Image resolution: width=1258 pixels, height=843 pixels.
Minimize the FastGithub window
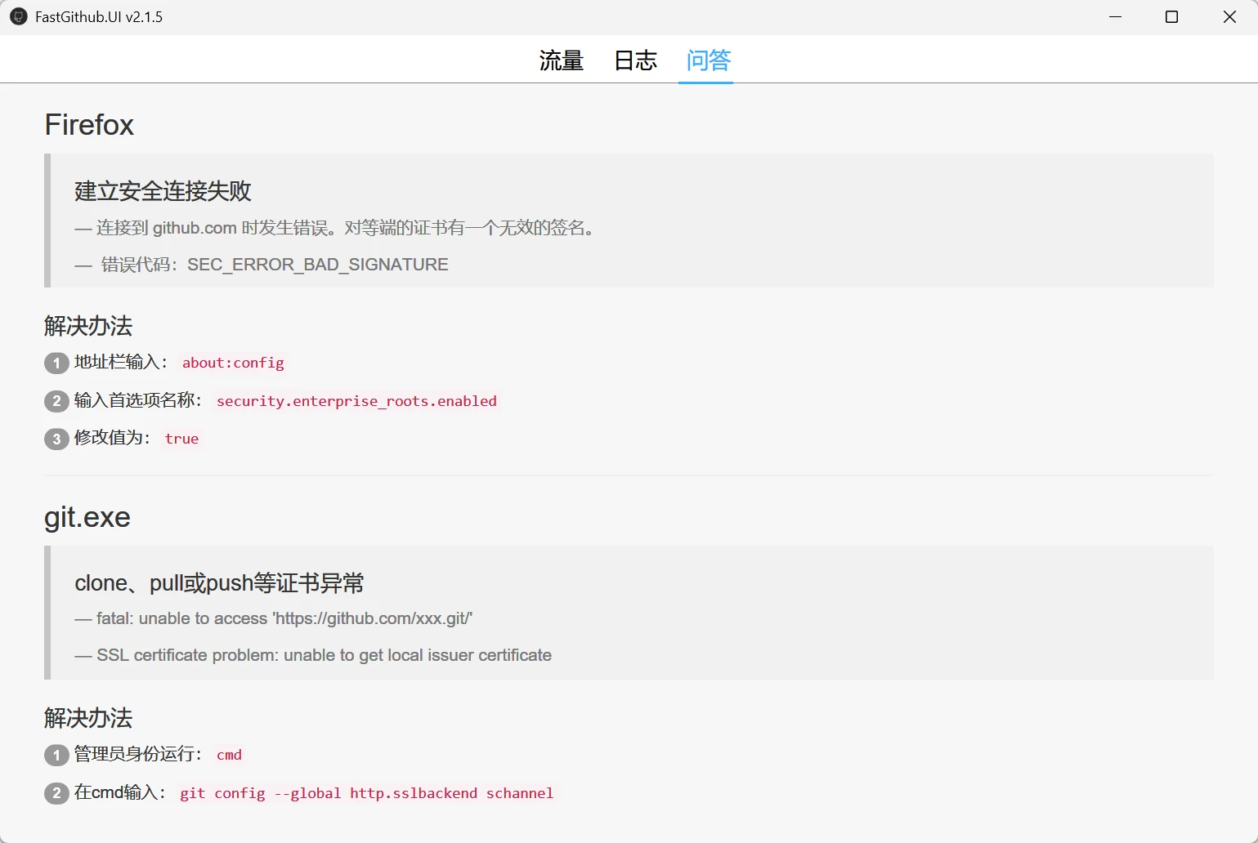click(1115, 16)
